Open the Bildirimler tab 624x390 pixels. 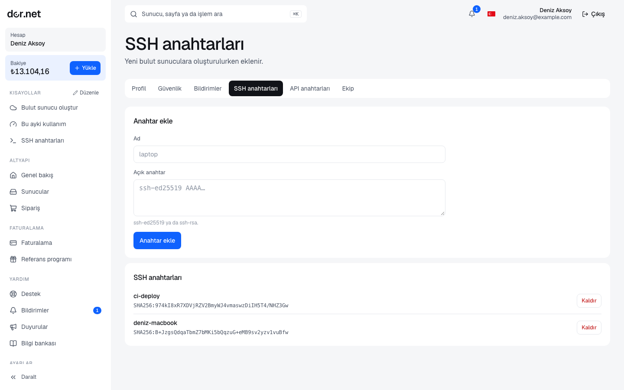pos(208,88)
